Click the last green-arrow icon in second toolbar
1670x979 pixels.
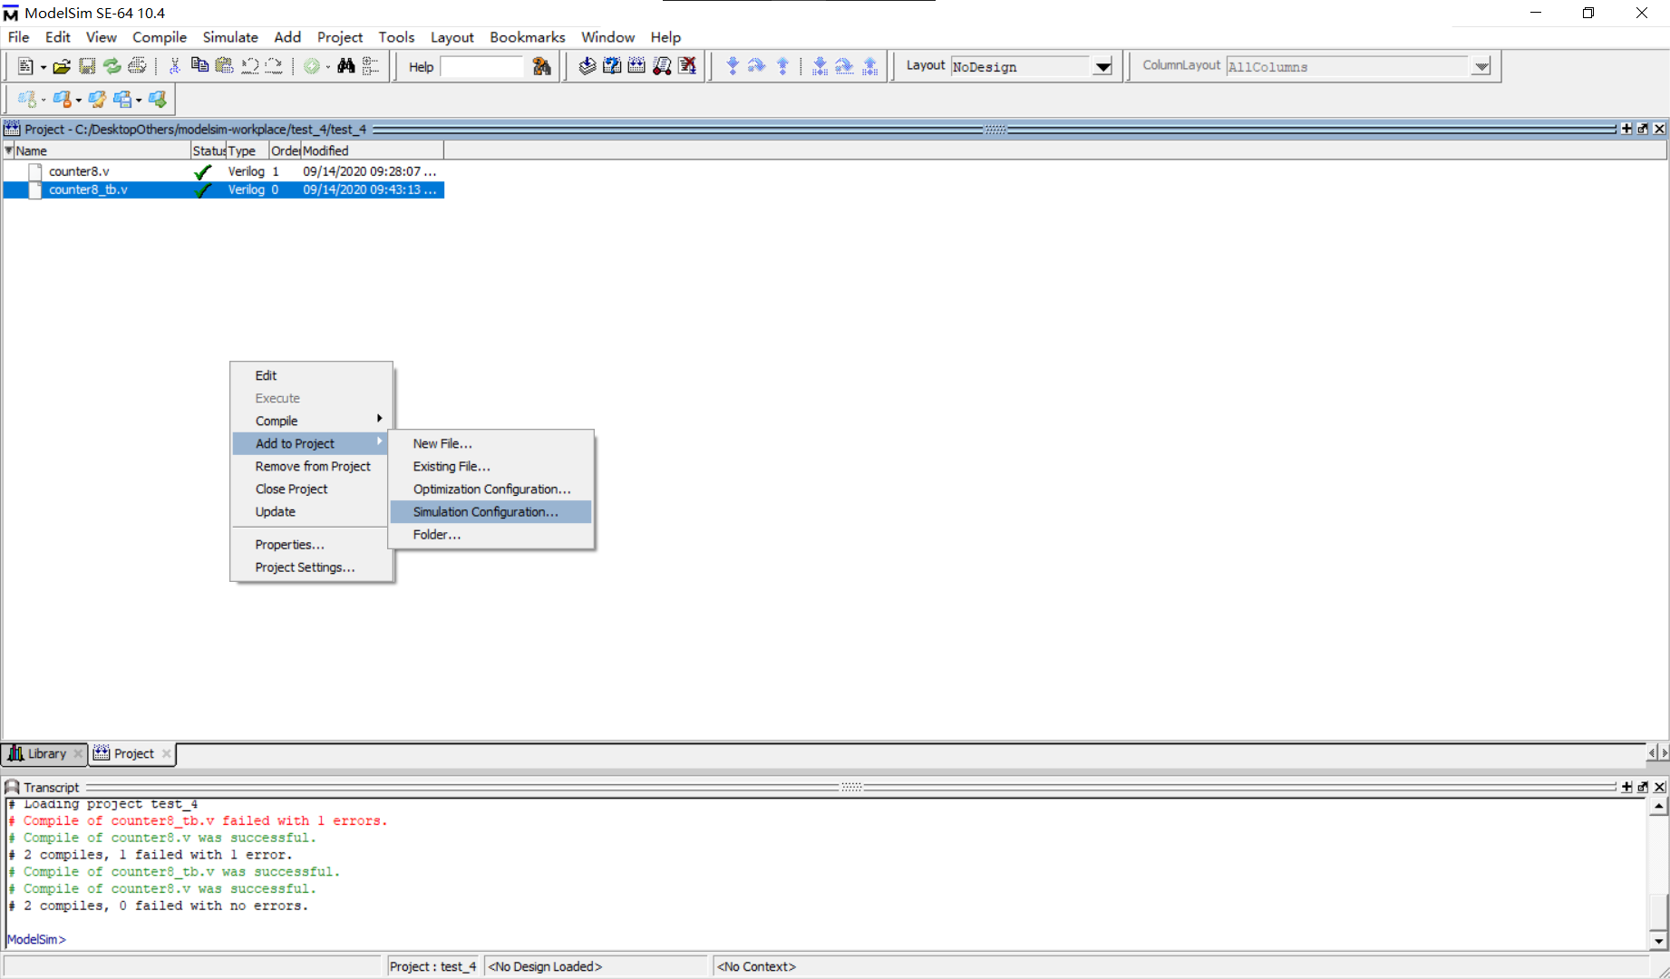coord(158,99)
